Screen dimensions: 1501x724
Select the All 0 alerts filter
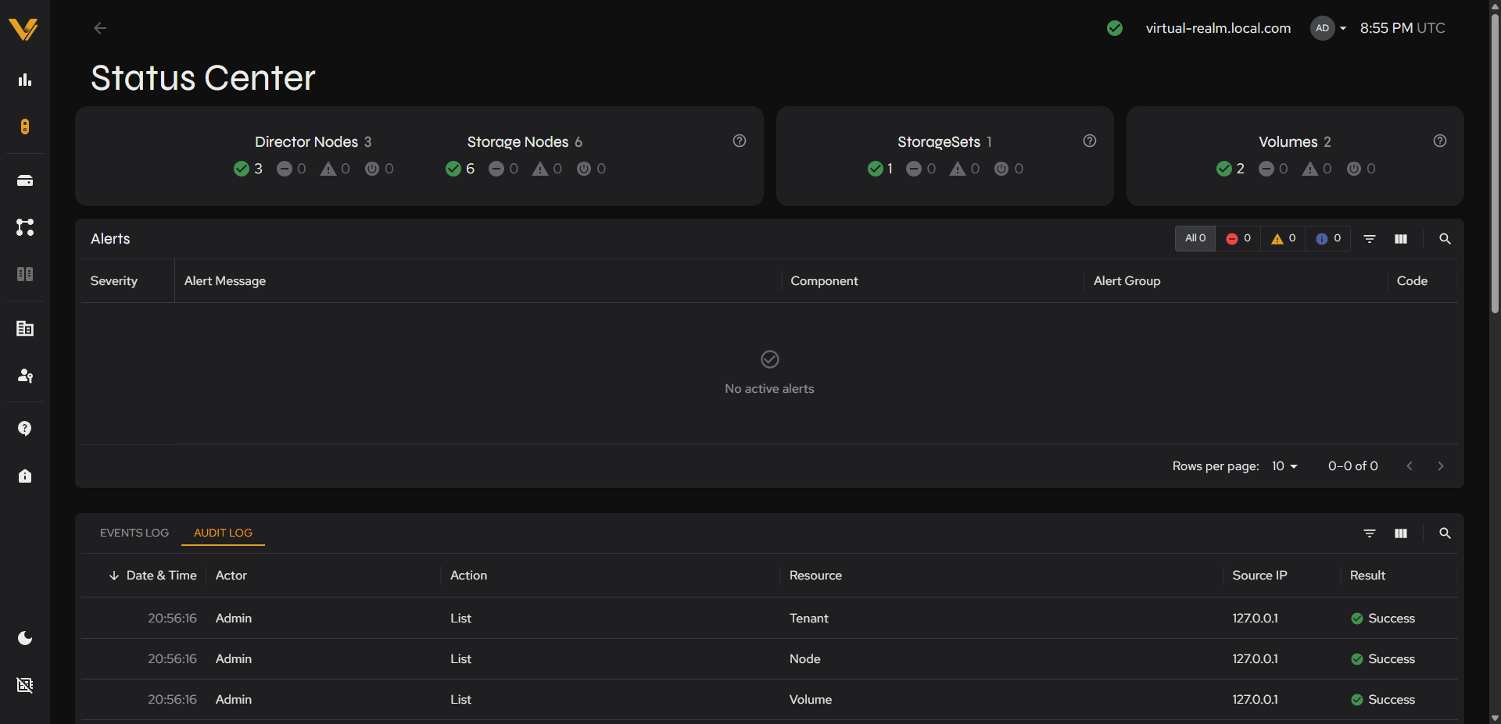click(x=1195, y=238)
